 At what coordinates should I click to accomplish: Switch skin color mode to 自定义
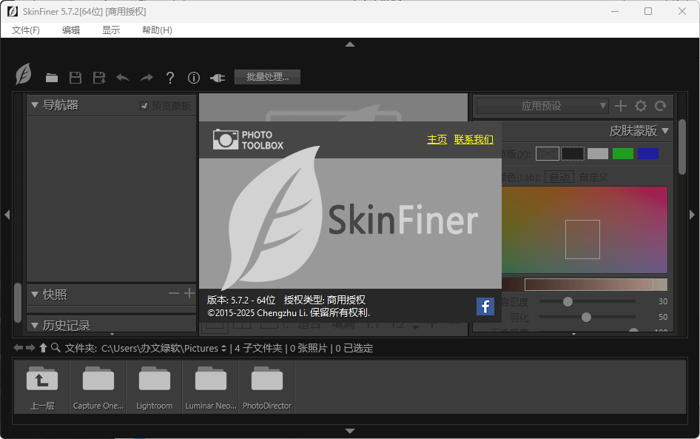(592, 176)
